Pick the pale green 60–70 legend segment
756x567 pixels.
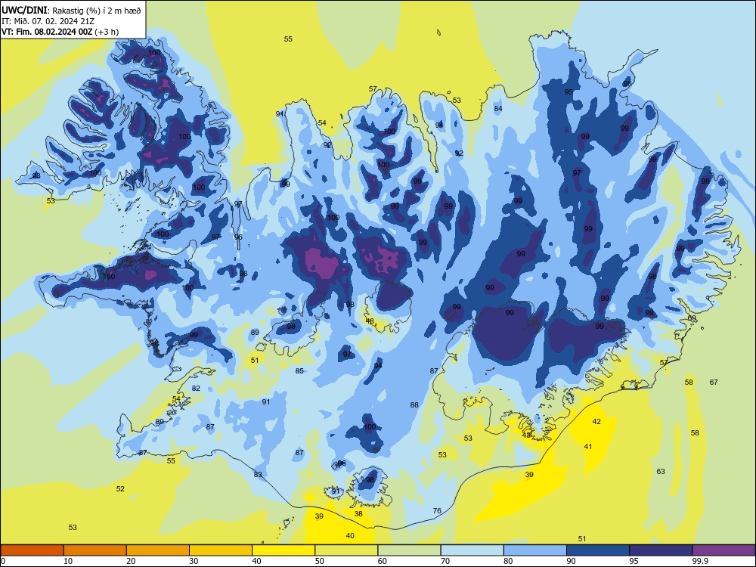click(409, 550)
